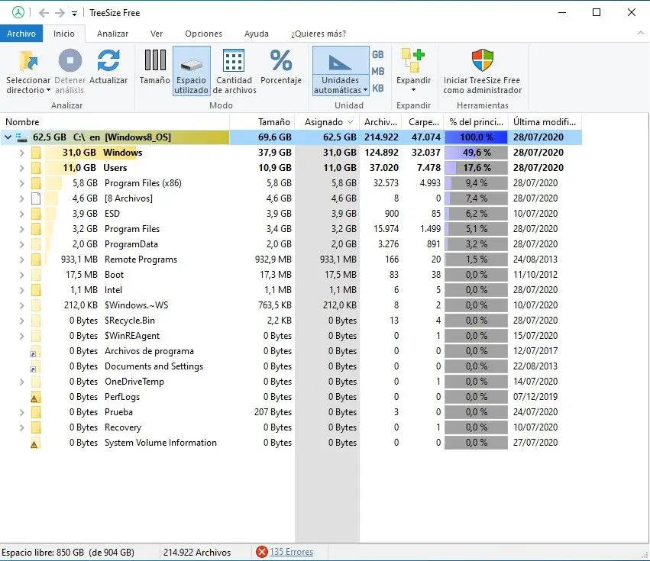This screenshot has width=650, height=561.
Task: Switch to the Analizar ribbon tab
Action: [112, 34]
